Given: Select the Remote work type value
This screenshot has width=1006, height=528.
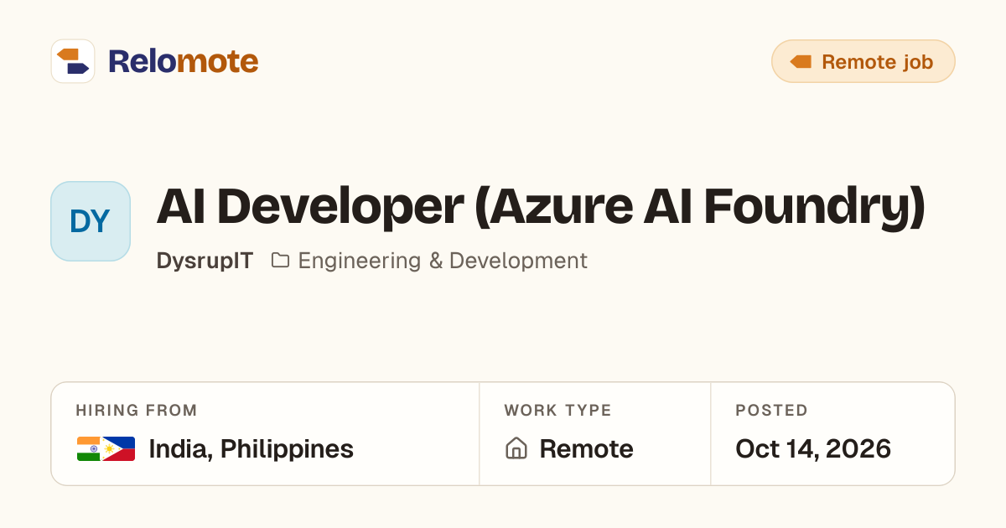Looking at the screenshot, I should tap(586, 449).
